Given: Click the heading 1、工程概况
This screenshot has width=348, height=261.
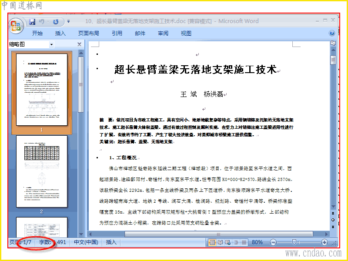Looking at the screenshot, I should click(x=123, y=157).
